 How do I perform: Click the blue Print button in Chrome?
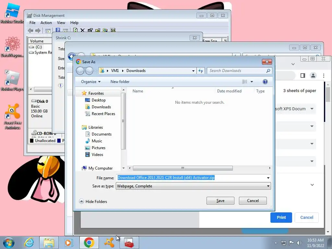[x=281, y=218]
